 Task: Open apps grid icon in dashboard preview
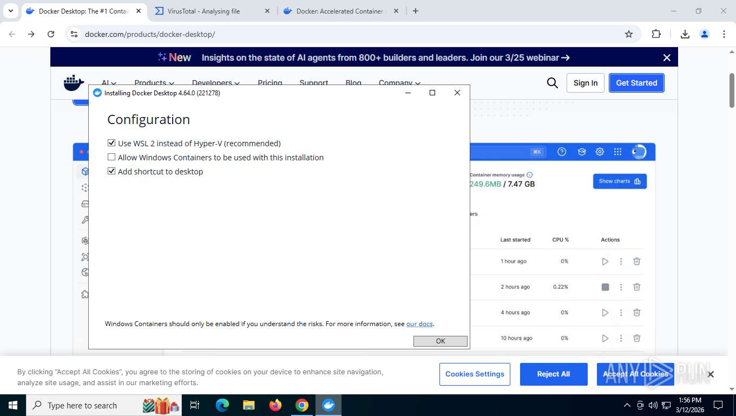pyautogui.click(x=617, y=152)
